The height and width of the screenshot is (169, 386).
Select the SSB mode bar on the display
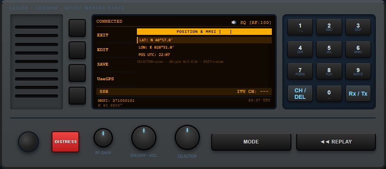pyautogui.click(x=184, y=92)
